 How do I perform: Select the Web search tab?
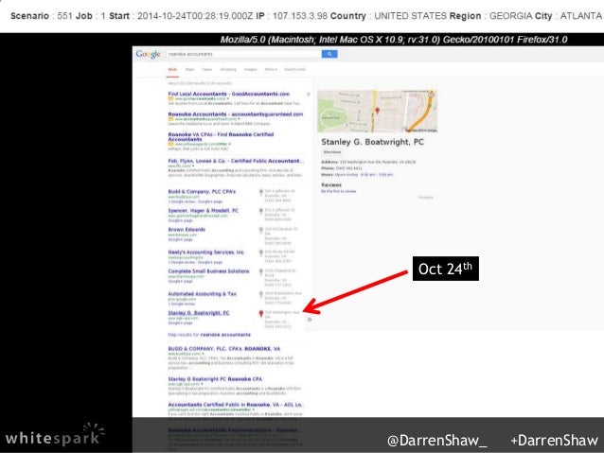(x=172, y=70)
